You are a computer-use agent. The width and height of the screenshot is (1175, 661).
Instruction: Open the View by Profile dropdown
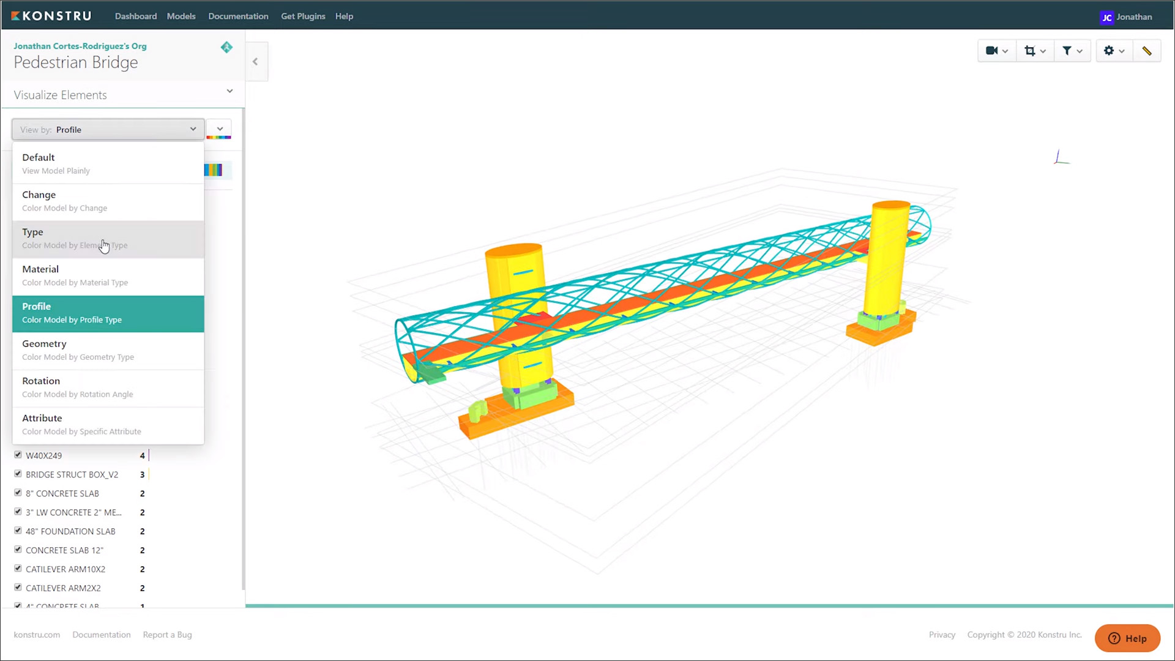point(108,129)
